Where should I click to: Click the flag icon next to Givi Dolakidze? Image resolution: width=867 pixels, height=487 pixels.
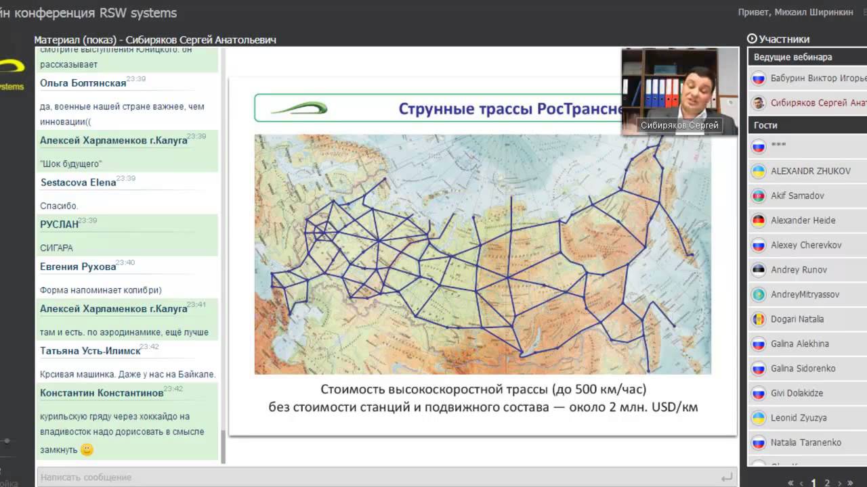click(x=759, y=393)
